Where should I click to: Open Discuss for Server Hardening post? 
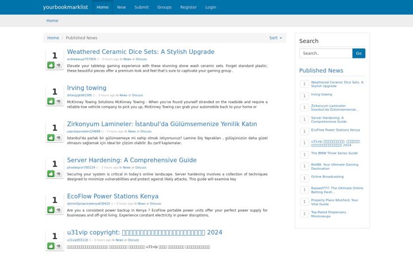(141, 167)
